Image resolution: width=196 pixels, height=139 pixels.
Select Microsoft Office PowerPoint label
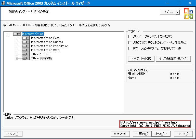pyautogui.click(x=49, y=46)
